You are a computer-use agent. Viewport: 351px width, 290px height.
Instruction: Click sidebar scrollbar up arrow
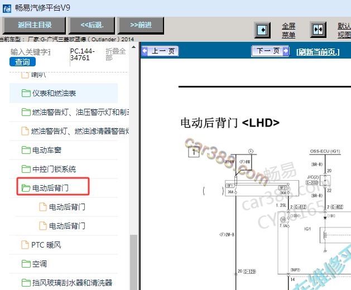[x=133, y=47]
